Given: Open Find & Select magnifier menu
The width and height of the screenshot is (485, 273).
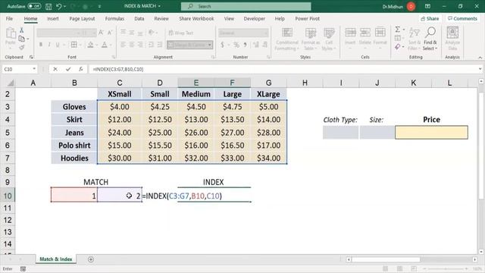Looking at the screenshot, I should [430, 39].
